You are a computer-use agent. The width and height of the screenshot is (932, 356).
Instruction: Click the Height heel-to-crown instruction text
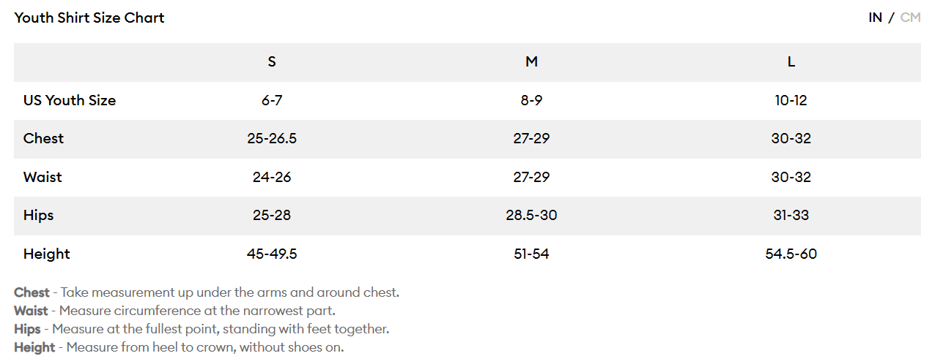(x=204, y=347)
